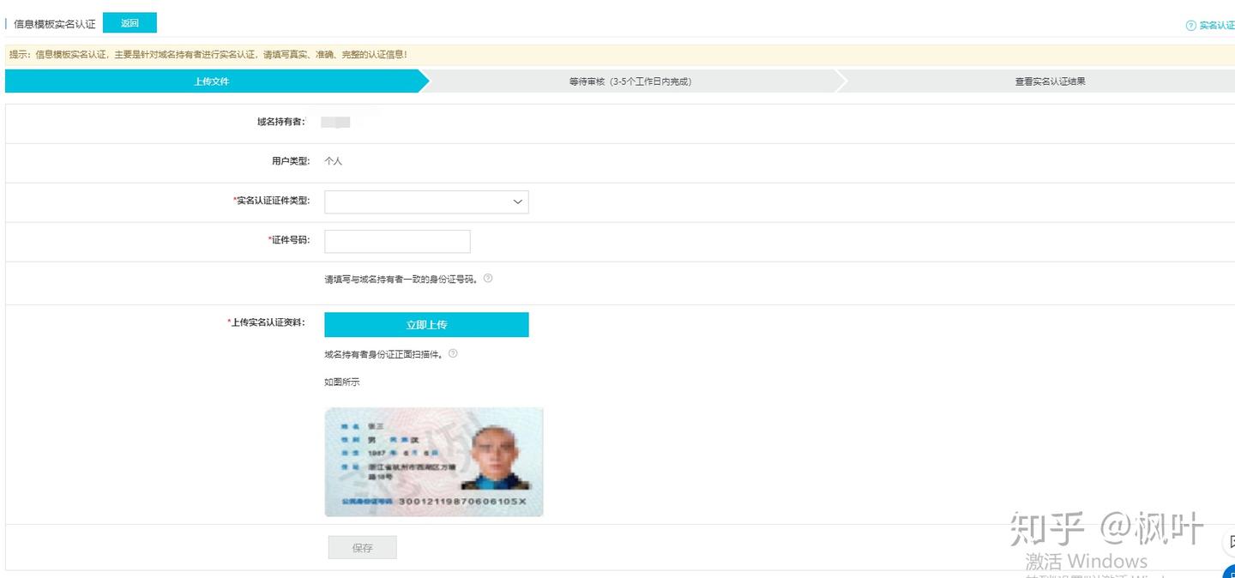The width and height of the screenshot is (1235, 578).
Task: Click the yellow 提示 notice banner
Action: 617,55
